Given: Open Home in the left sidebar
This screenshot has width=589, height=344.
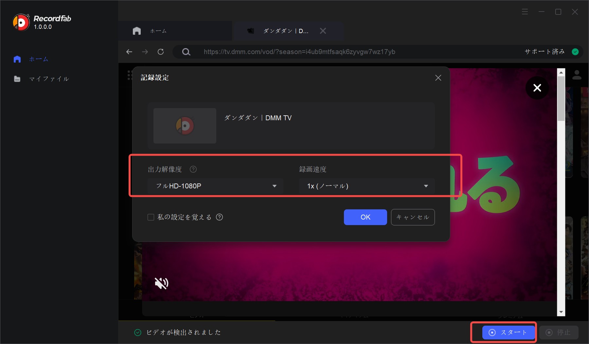Looking at the screenshot, I should point(31,59).
